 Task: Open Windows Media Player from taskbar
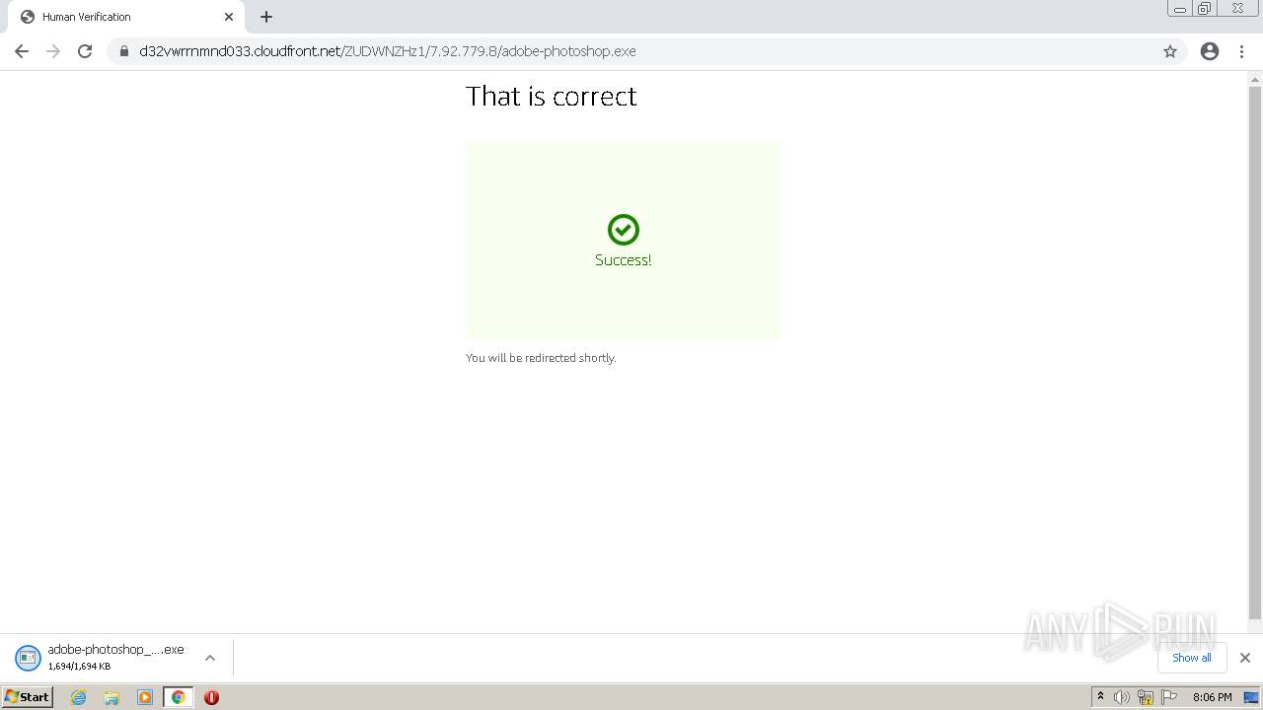click(x=145, y=697)
